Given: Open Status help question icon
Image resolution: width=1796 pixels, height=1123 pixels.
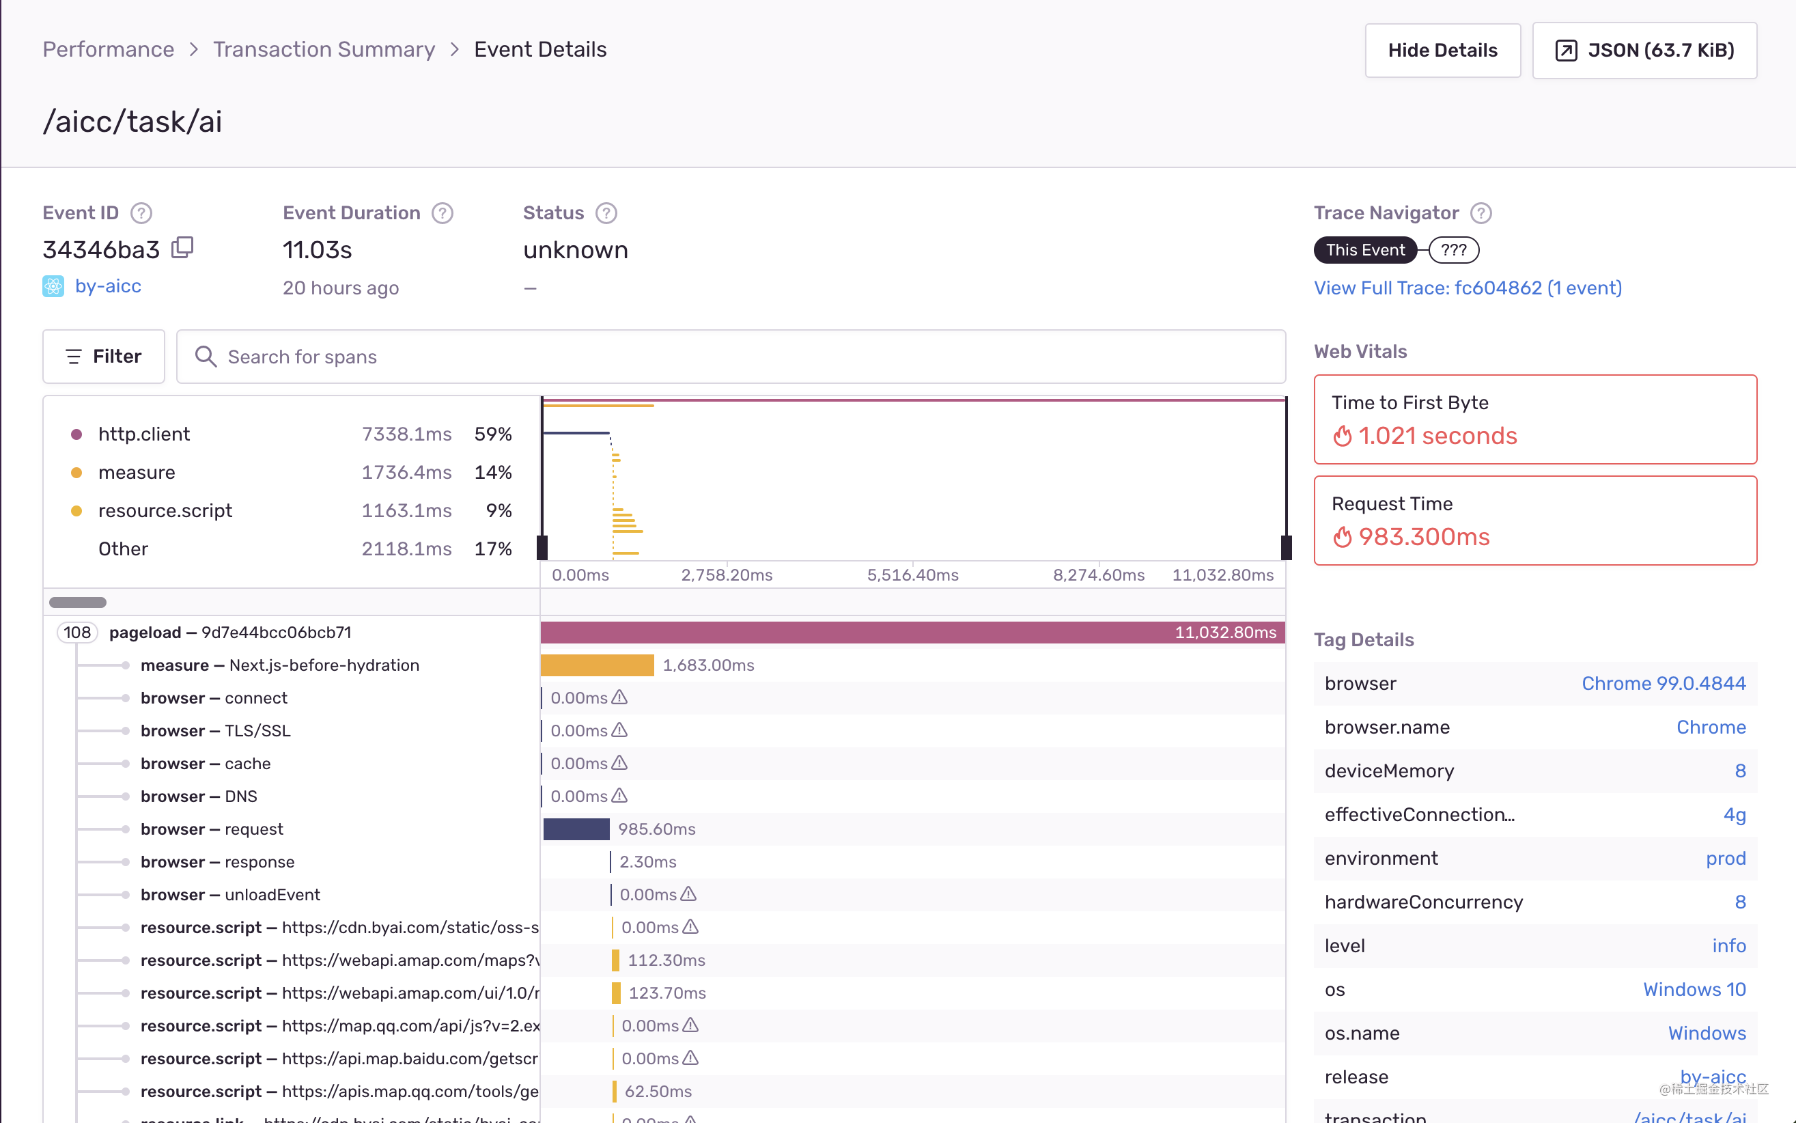Looking at the screenshot, I should pyautogui.click(x=606, y=213).
